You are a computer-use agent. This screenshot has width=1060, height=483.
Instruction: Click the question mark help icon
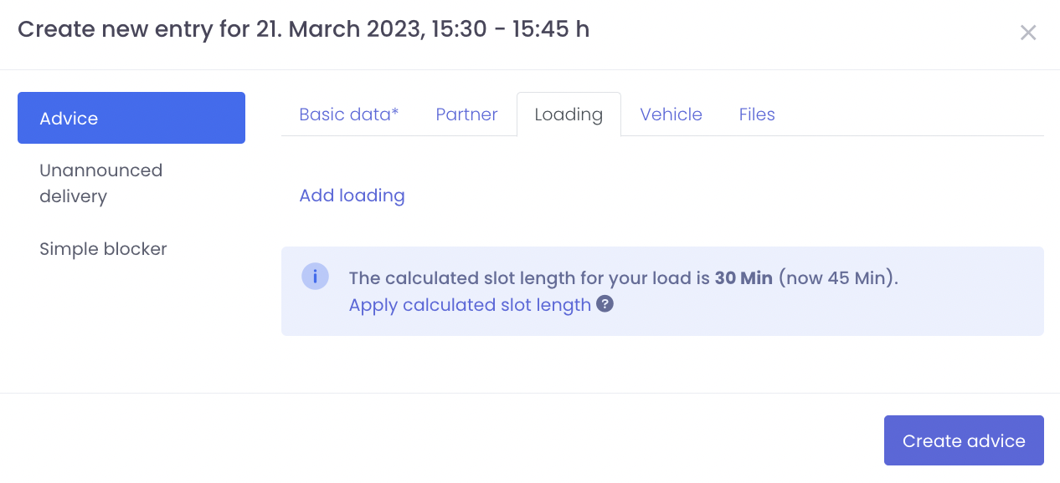point(605,304)
